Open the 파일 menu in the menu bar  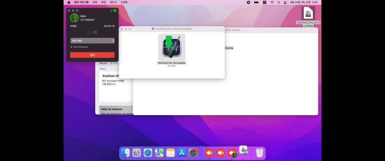coord(95,2)
